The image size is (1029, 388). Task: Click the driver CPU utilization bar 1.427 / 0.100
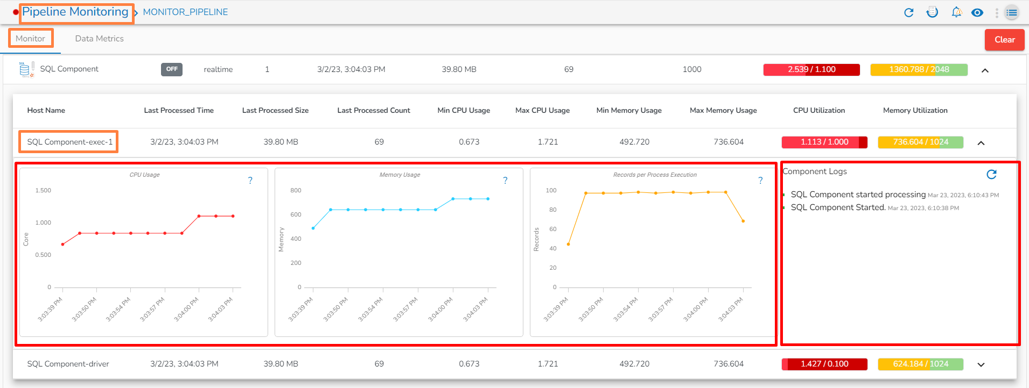(824, 364)
